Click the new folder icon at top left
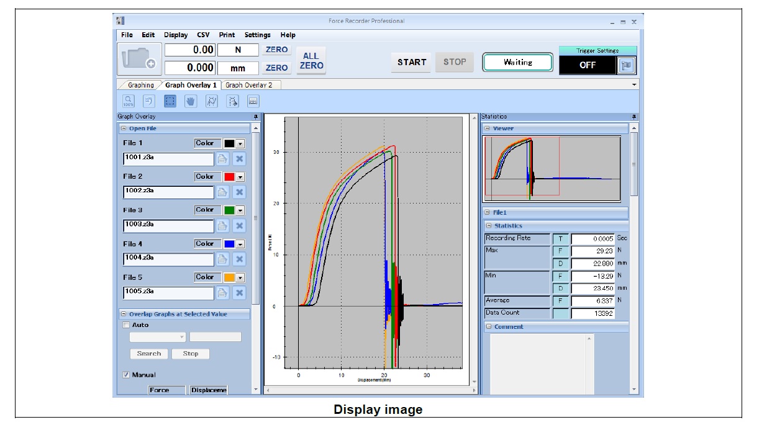This screenshot has height=430, width=772. click(x=139, y=59)
